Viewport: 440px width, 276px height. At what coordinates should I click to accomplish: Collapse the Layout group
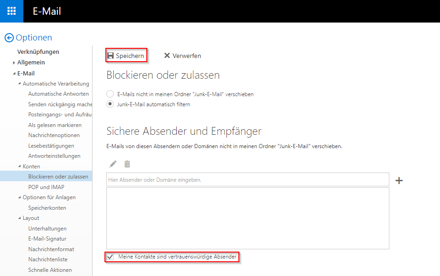(x=19, y=218)
